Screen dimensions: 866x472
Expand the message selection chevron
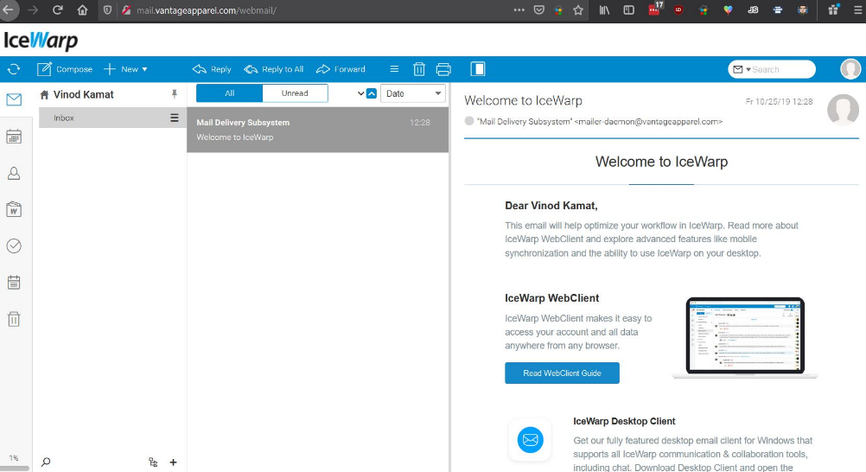pos(360,93)
